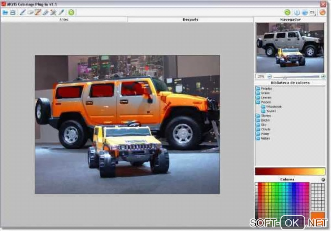Open an image with the folder icon

coord(5,12)
